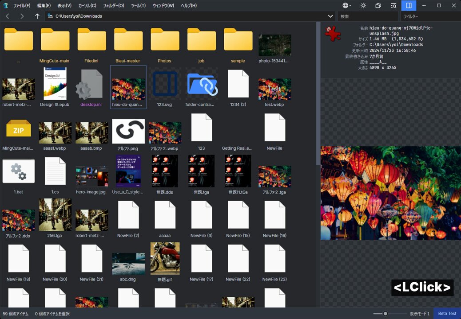The width and height of the screenshot is (461, 319).
Task: Toggle the light/dark theme sun icon
Action: (363, 6)
